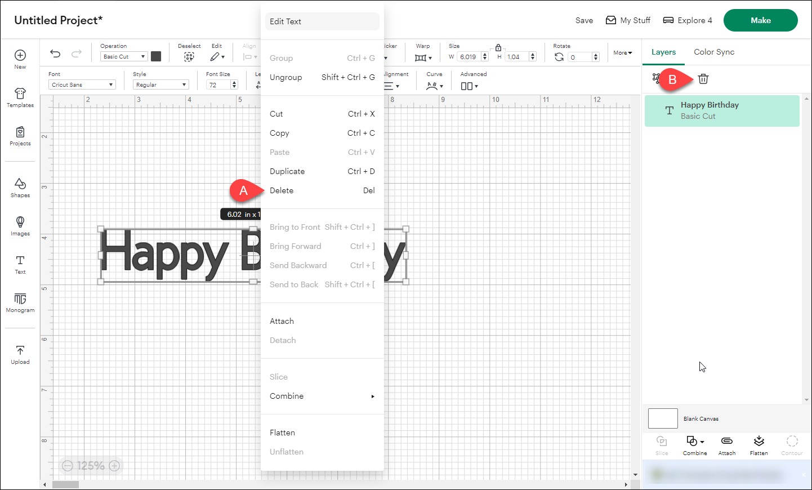This screenshot has width=812, height=490.
Task: Click Attach in the bottom layers toolbar
Action: pos(726,444)
